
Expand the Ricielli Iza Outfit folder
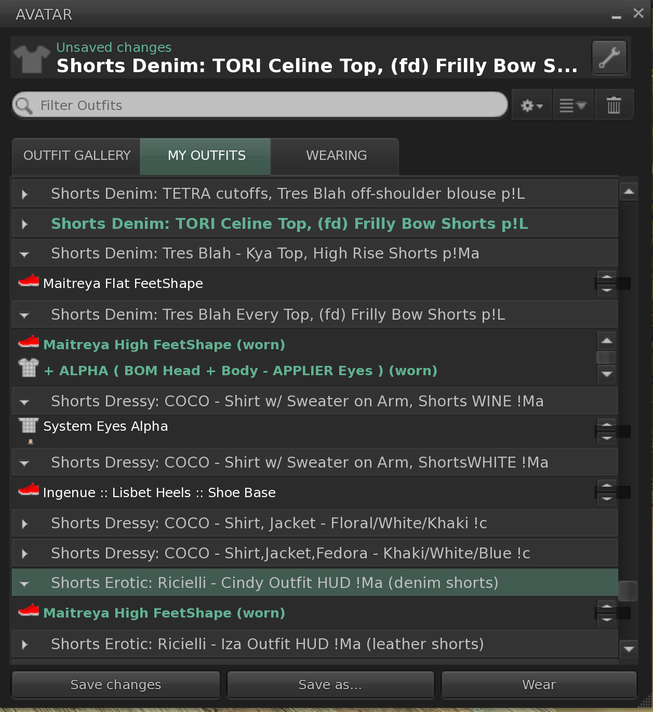pos(24,645)
